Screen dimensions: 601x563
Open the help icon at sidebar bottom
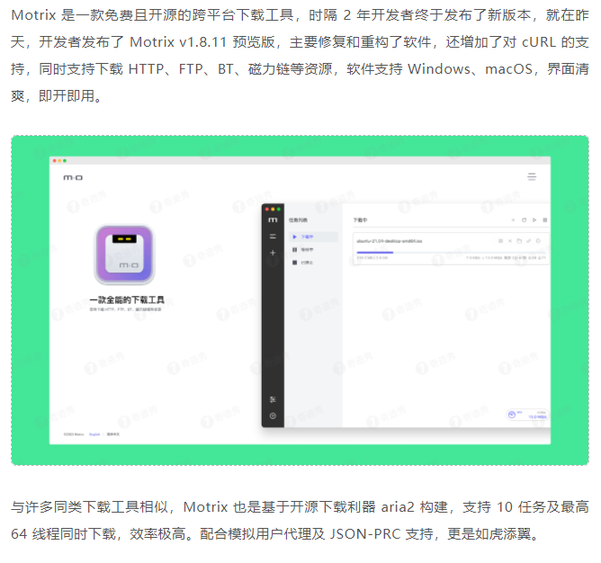[x=273, y=416]
